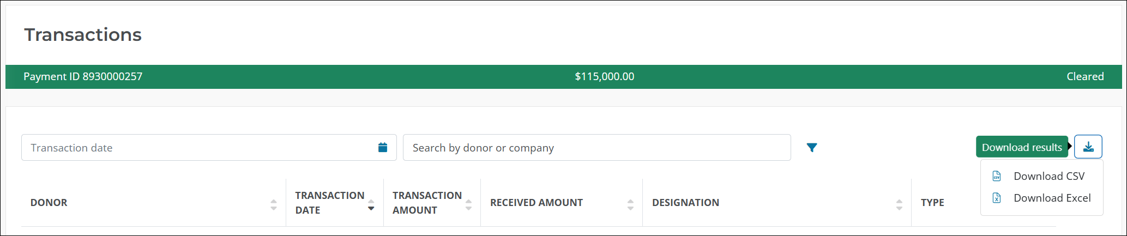1127x236 pixels.
Task: Click the $115,000.00 payment amount
Action: (604, 76)
